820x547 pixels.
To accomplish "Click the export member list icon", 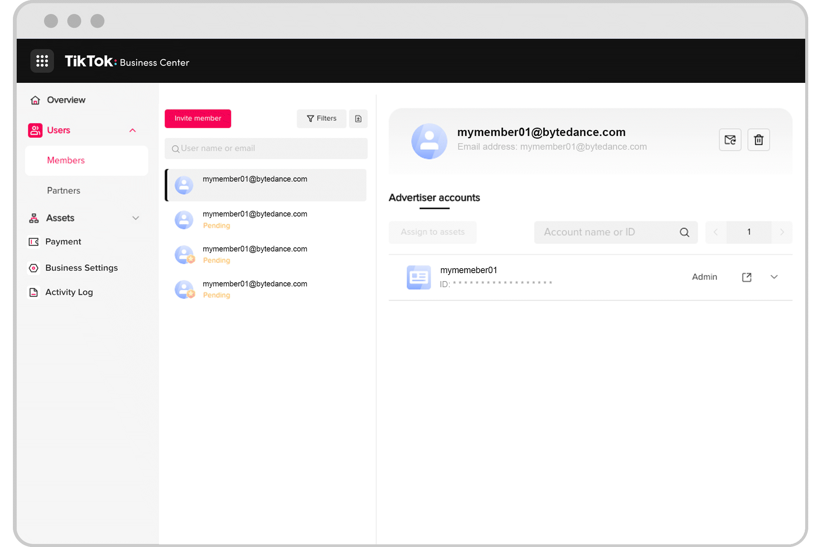I will (358, 119).
